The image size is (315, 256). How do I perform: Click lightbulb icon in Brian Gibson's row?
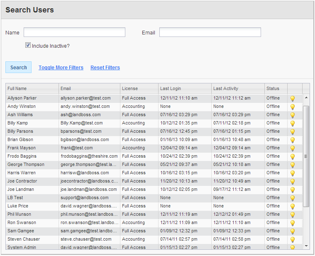pyautogui.click(x=292, y=140)
